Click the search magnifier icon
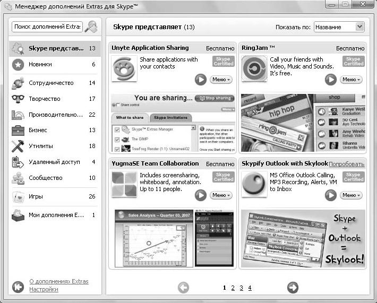377x303 pixels. pyautogui.click(x=92, y=27)
